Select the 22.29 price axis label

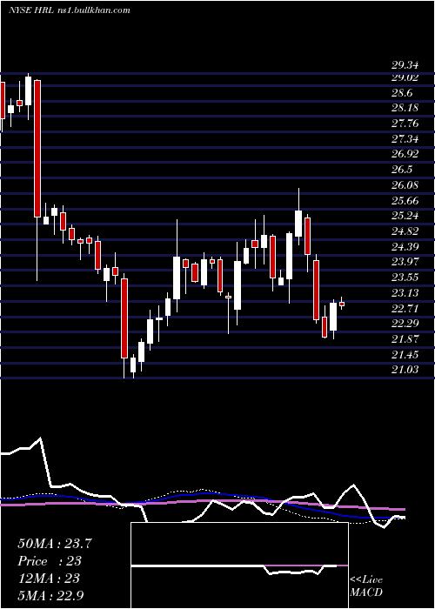[405, 324]
